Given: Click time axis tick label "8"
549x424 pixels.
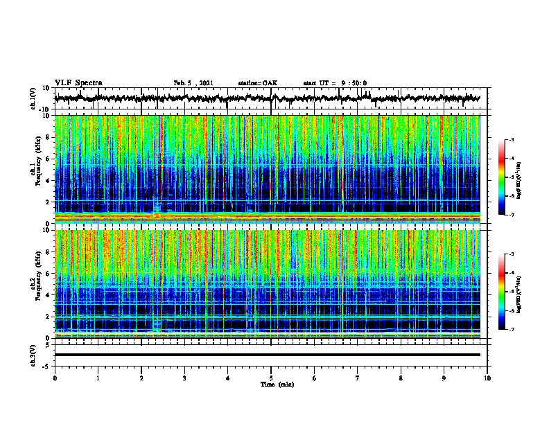Looking at the screenshot, I should (401, 378).
